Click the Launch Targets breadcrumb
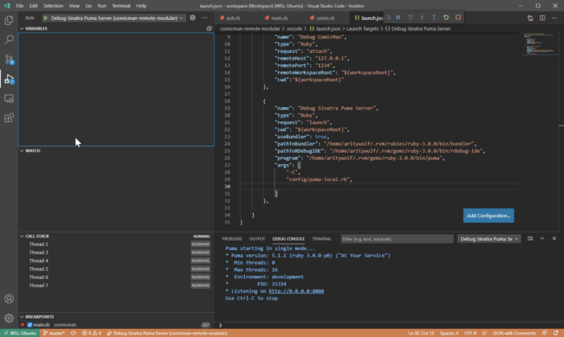 pos(363,29)
